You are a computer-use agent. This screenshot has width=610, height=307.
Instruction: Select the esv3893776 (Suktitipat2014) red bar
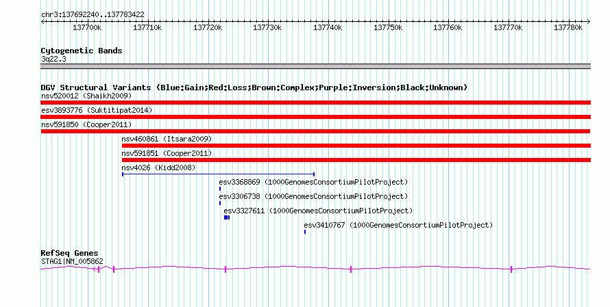coord(315,117)
